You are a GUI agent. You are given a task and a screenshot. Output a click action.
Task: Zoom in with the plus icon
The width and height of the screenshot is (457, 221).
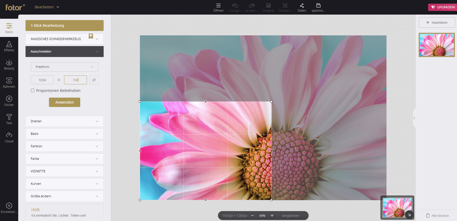tap(272, 216)
